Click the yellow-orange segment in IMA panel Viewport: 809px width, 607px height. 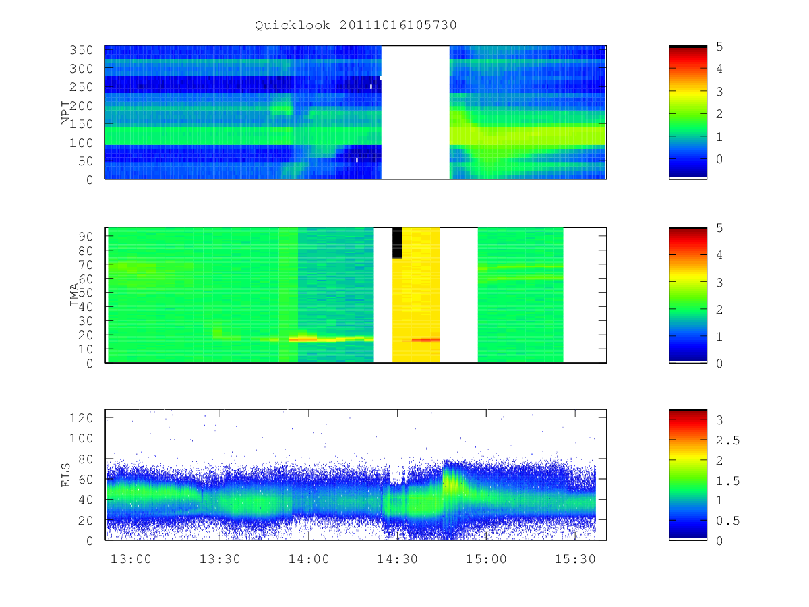(x=416, y=295)
